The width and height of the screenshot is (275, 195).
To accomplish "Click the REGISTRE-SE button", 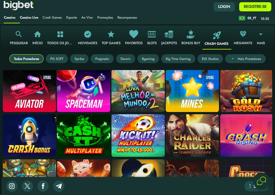I will point(255,6).
